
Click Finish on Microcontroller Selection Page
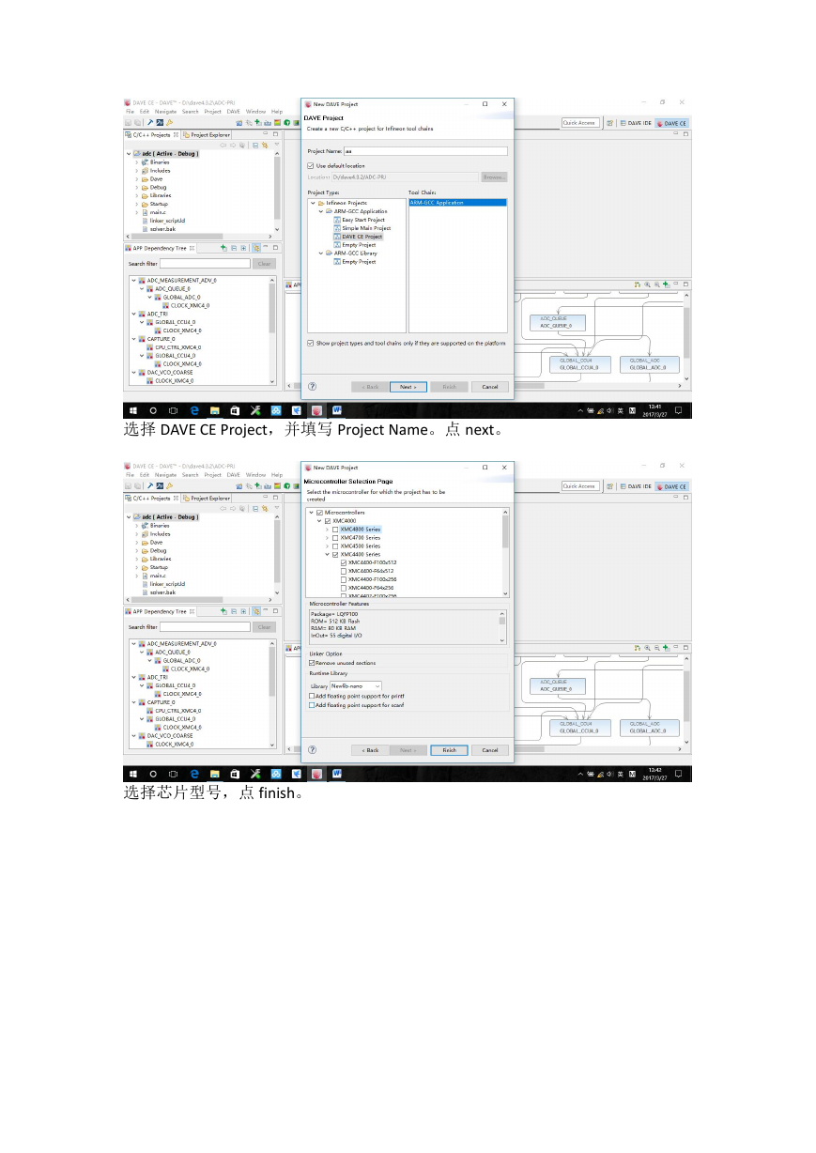point(449,750)
